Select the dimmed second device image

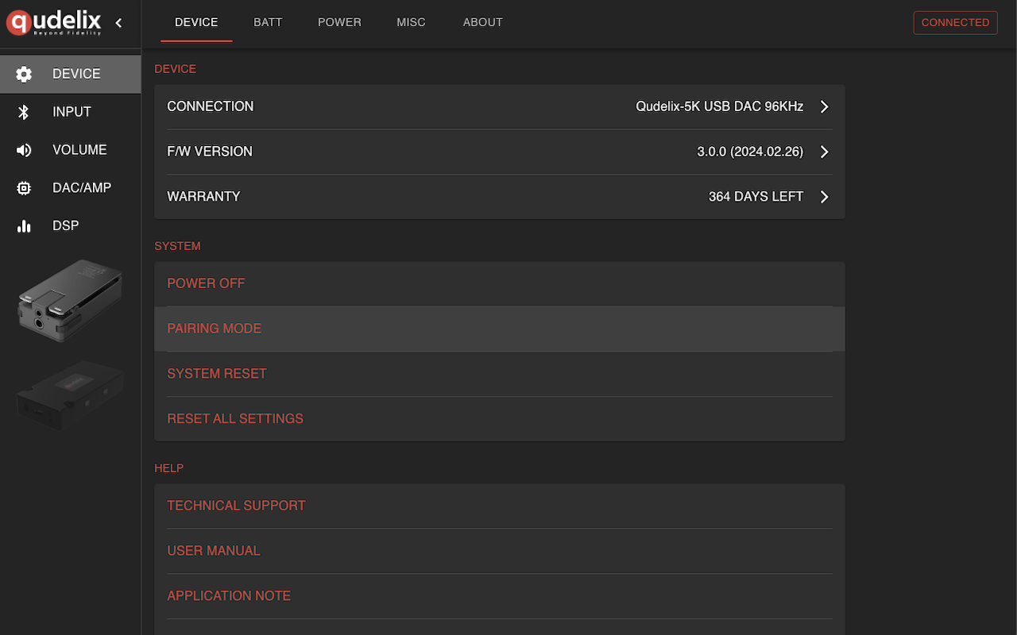point(70,394)
